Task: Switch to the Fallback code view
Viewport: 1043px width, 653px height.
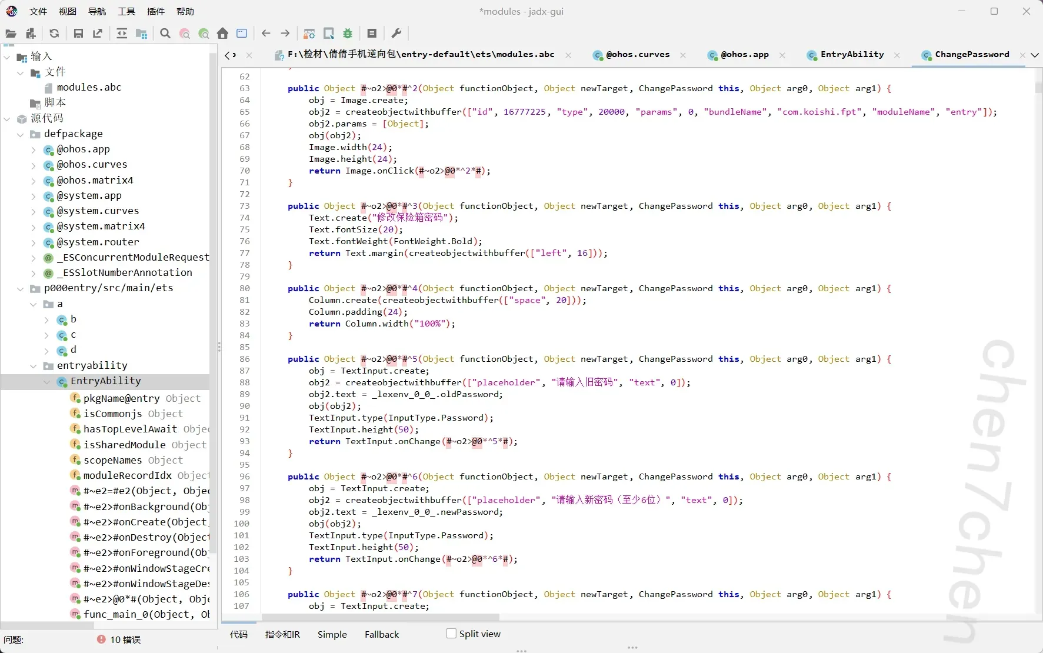Action: tap(381, 634)
